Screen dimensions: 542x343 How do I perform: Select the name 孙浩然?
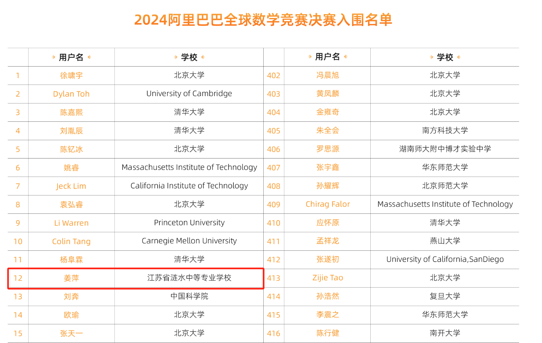328,296
